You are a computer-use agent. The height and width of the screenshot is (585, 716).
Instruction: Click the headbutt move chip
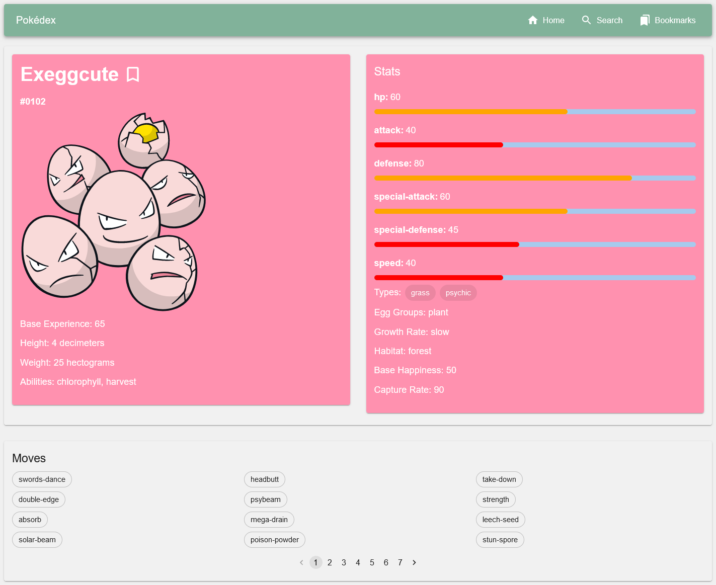265,479
